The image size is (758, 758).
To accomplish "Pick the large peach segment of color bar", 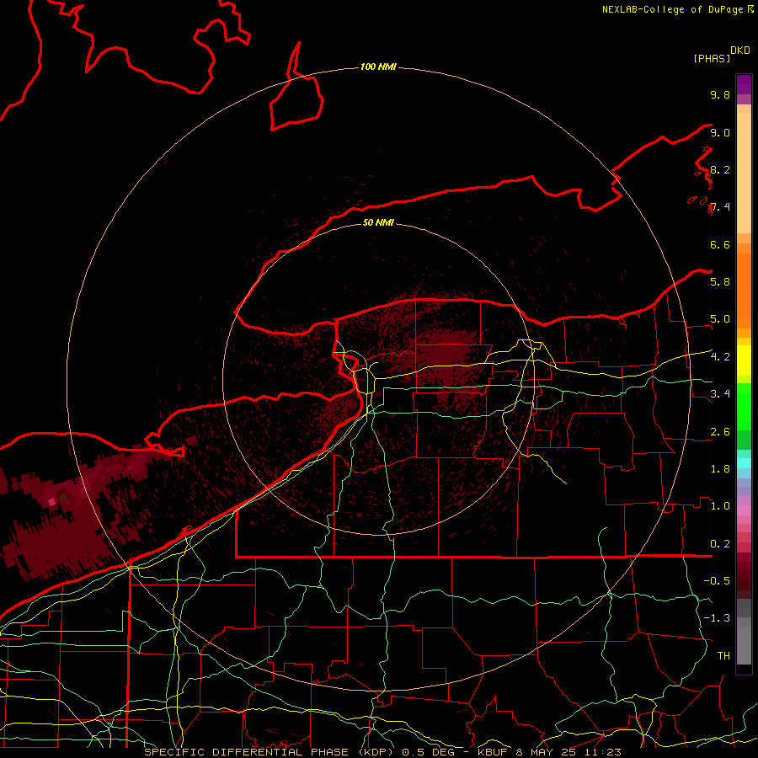I will click(744, 173).
